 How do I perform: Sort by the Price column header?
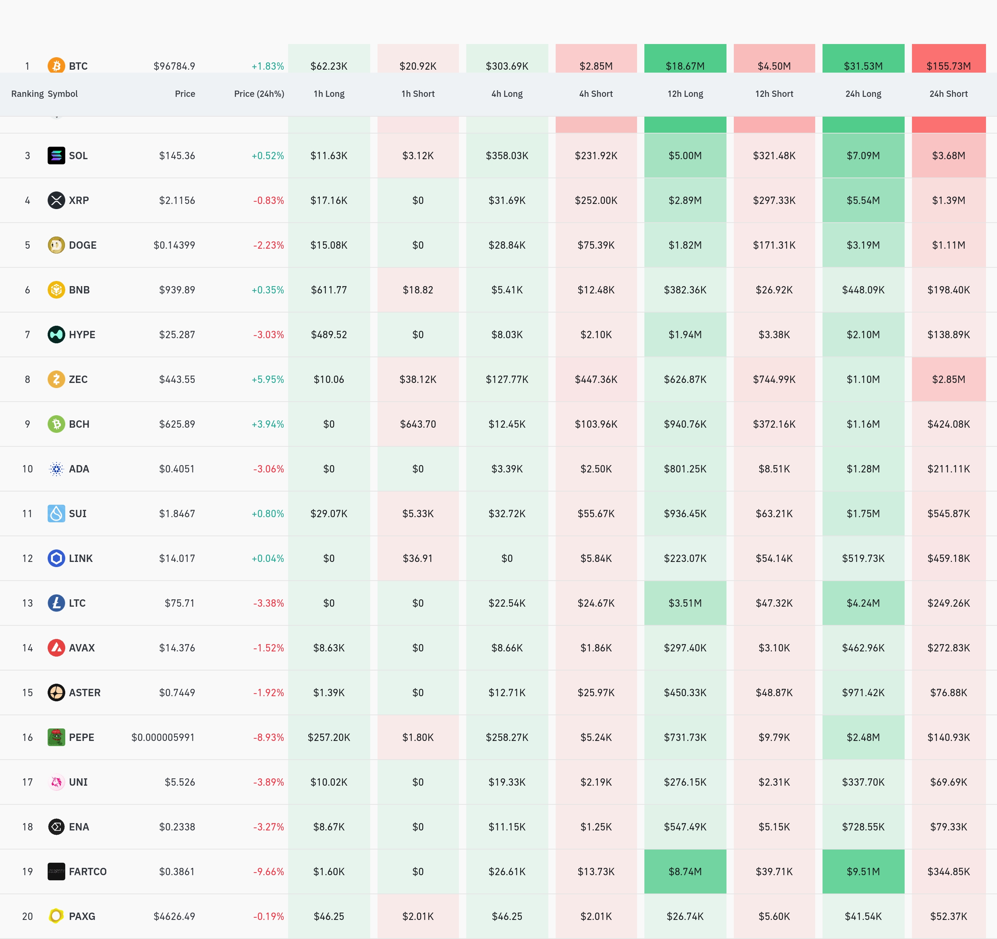coord(185,94)
